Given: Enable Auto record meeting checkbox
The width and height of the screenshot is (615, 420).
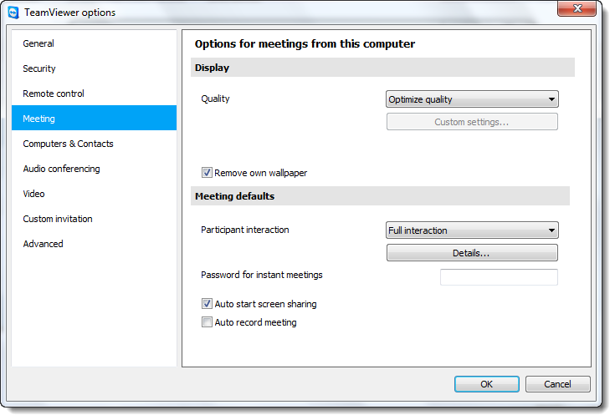Looking at the screenshot, I should (207, 321).
